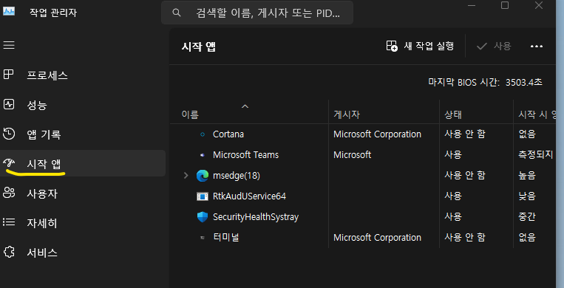This screenshot has height=288, width=564.
Task: Click the checkmark icon beside 사용
Action: tap(481, 47)
